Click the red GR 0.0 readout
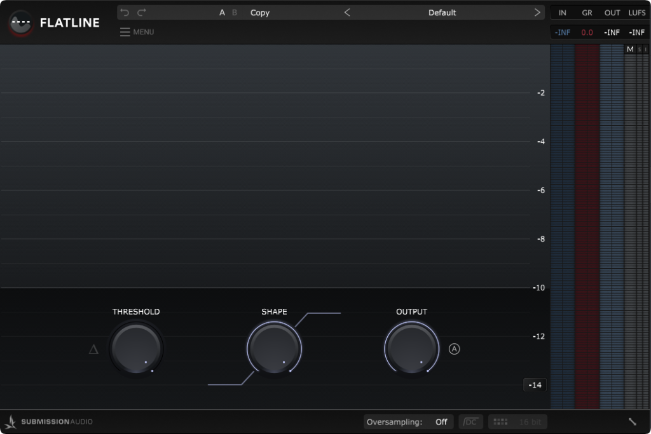Image resolution: width=651 pixels, height=434 pixels. 587,32
